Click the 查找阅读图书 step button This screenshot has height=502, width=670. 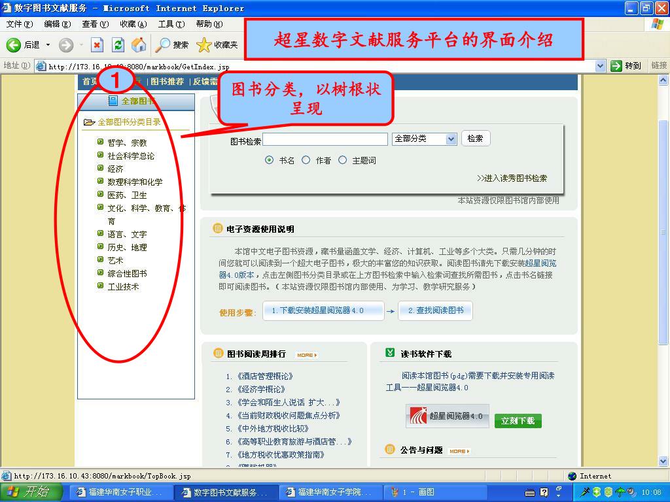click(435, 310)
